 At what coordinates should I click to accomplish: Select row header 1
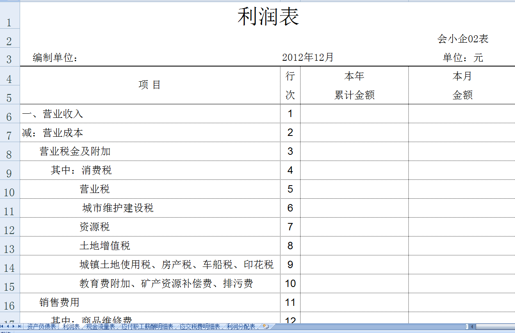(x=10, y=14)
